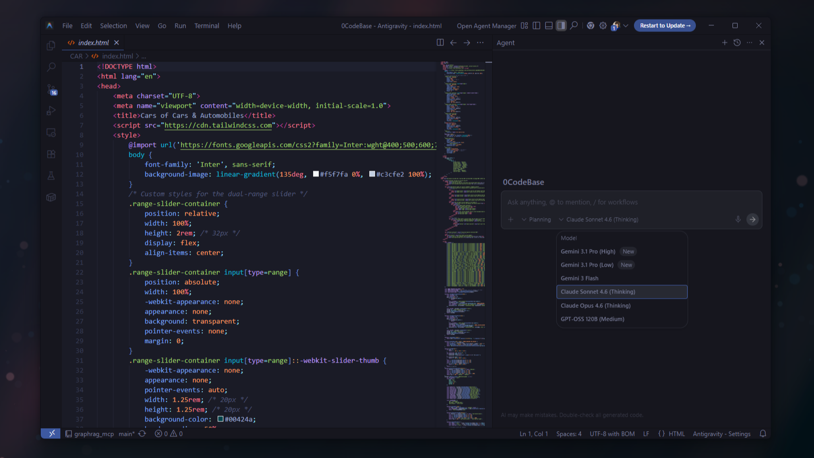Open the Extensions view icon
The height and width of the screenshot is (458, 814).
51,154
